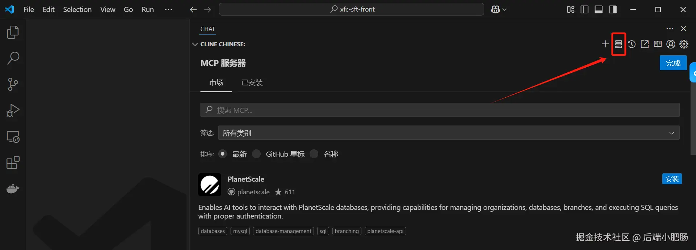Start a new Cline task with plus icon
Image resolution: width=696 pixels, height=250 pixels.
click(x=605, y=44)
